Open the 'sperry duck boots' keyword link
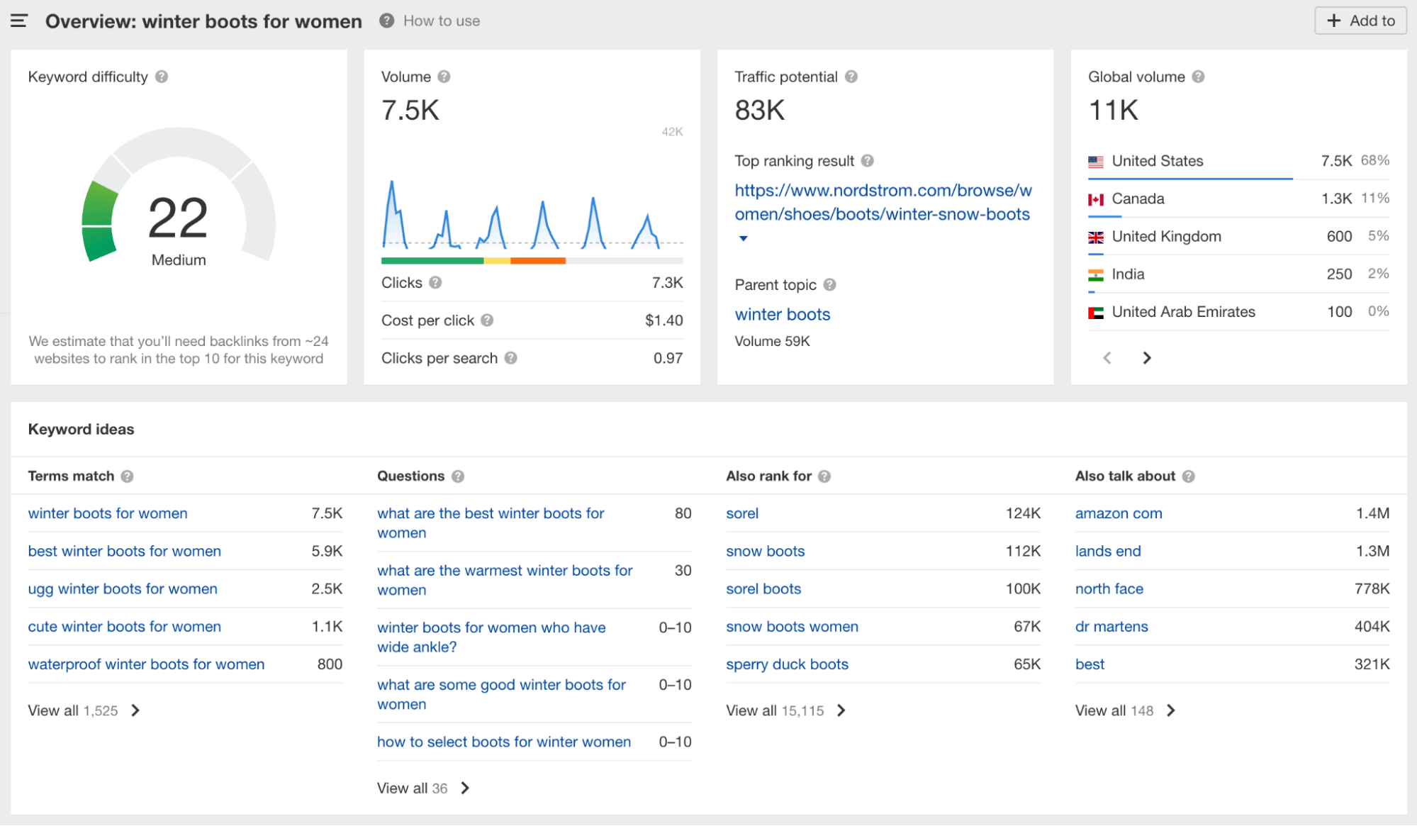 [x=787, y=664]
